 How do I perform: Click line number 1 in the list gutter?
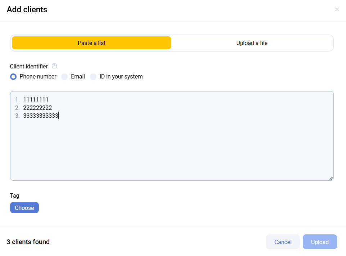tap(17, 100)
